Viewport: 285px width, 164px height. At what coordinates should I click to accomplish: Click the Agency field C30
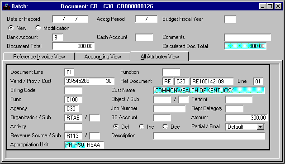coord(71,109)
